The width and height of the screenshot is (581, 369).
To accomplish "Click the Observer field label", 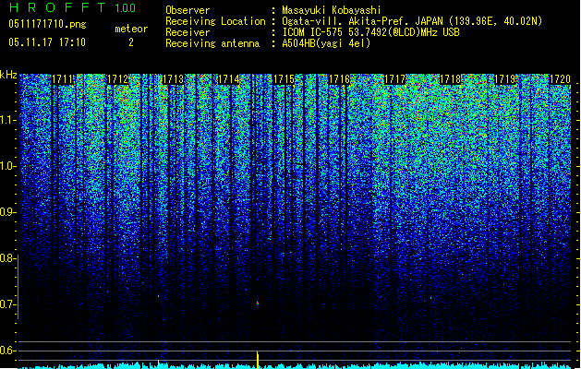I will pos(188,10).
